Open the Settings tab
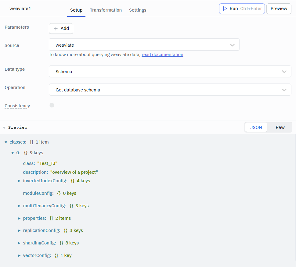 pyautogui.click(x=138, y=10)
